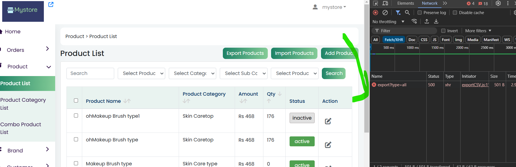Click the Mystore logo

(23, 11)
